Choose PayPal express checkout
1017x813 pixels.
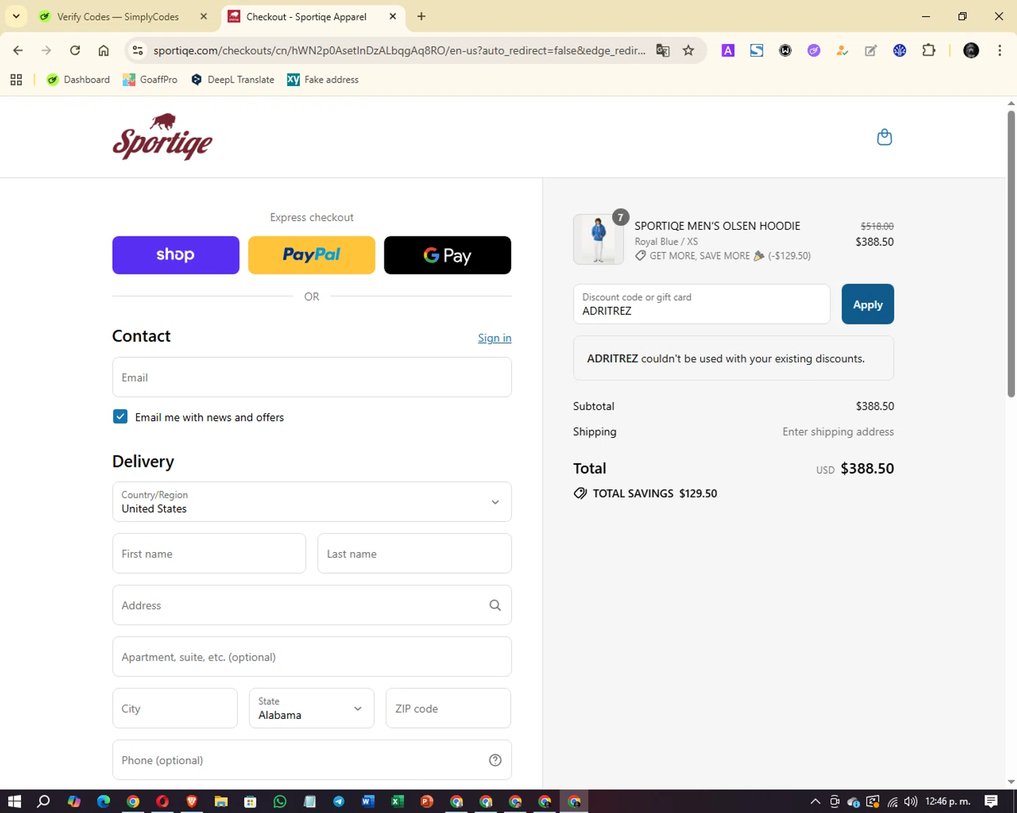312,255
